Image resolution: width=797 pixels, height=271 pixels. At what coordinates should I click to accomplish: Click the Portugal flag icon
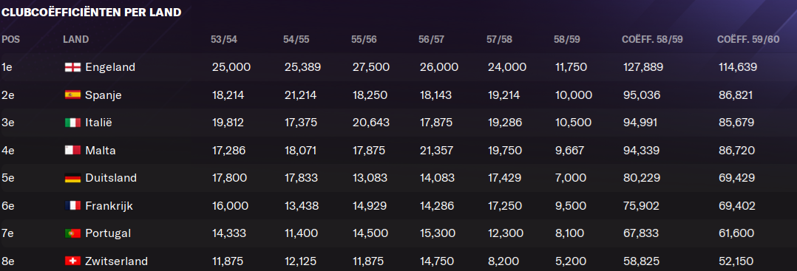[72, 233]
